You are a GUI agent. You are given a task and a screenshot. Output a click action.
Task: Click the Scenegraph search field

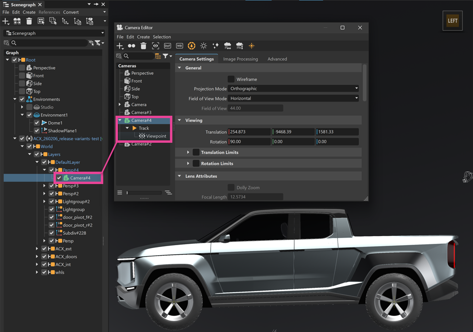(49, 43)
